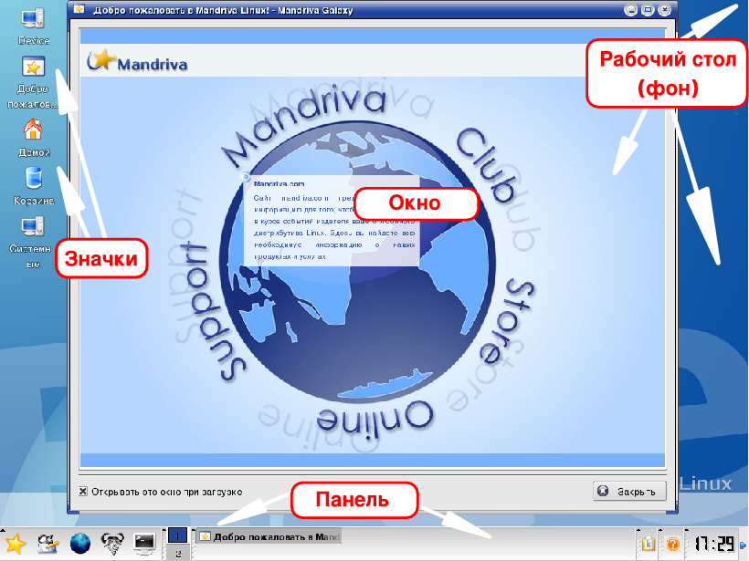Screen dimensions: 749x561
Task: Click the curved Store text on globe
Action: pos(507,322)
